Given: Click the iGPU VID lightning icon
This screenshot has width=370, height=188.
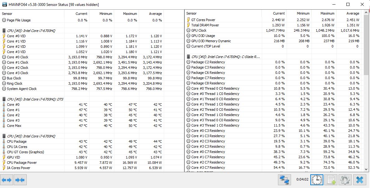Looking at the screenshot, I should coord(4,157).
